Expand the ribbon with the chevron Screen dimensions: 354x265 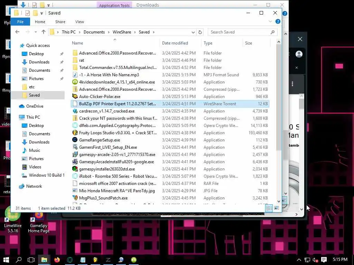click(270, 22)
